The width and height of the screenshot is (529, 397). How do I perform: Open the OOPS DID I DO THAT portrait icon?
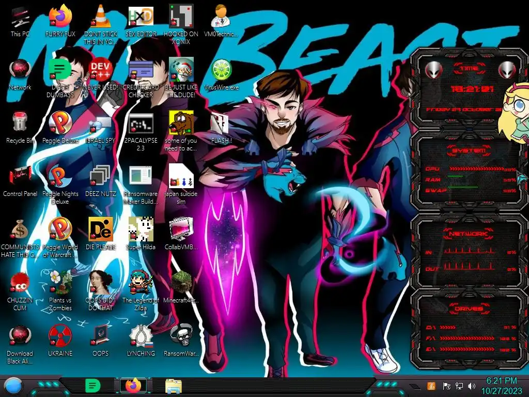[x=101, y=291]
